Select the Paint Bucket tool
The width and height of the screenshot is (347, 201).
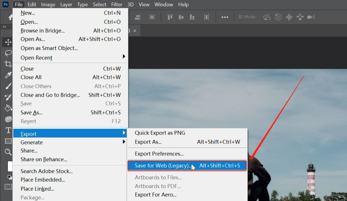tap(8, 108)
